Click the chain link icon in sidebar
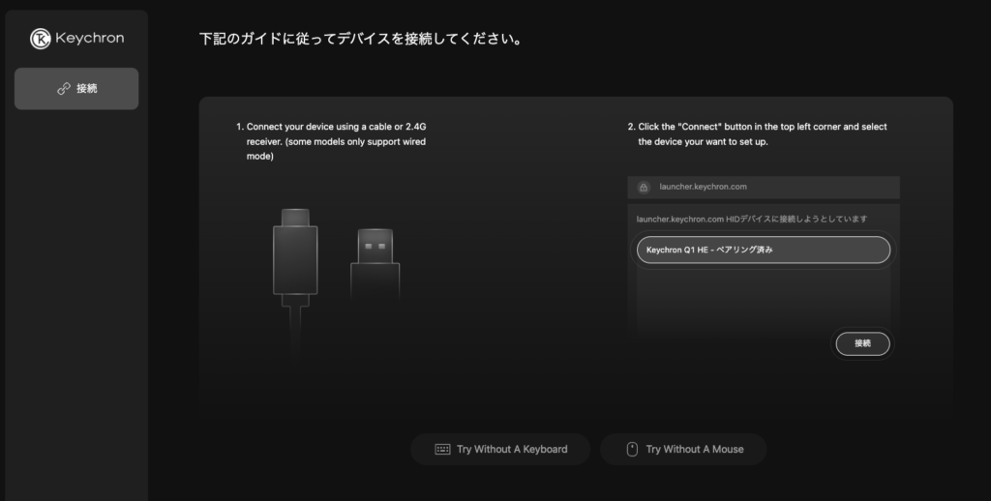The image size is (991, 501). [x=64, y=89]
